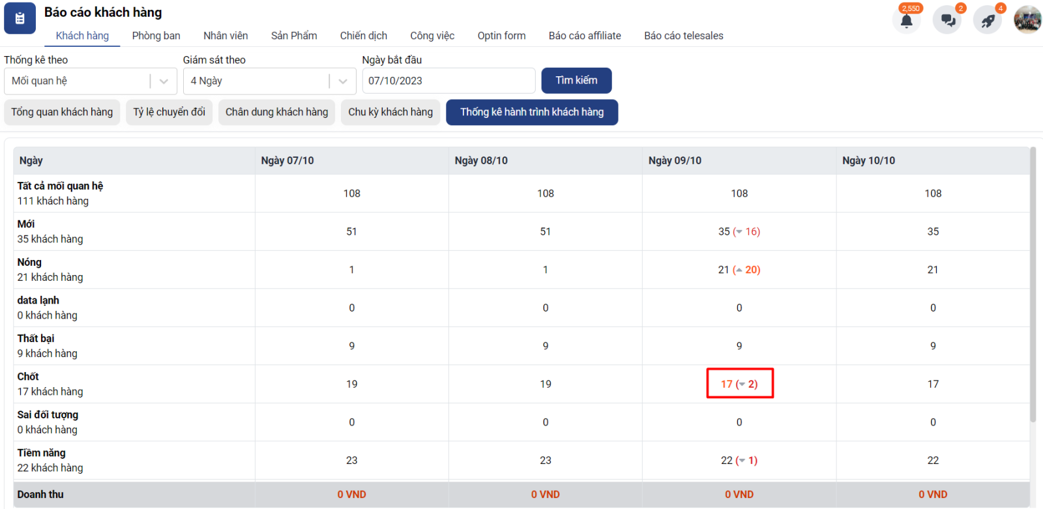Expand the '4 Ngày' dropdown

(x=342, y=81)
